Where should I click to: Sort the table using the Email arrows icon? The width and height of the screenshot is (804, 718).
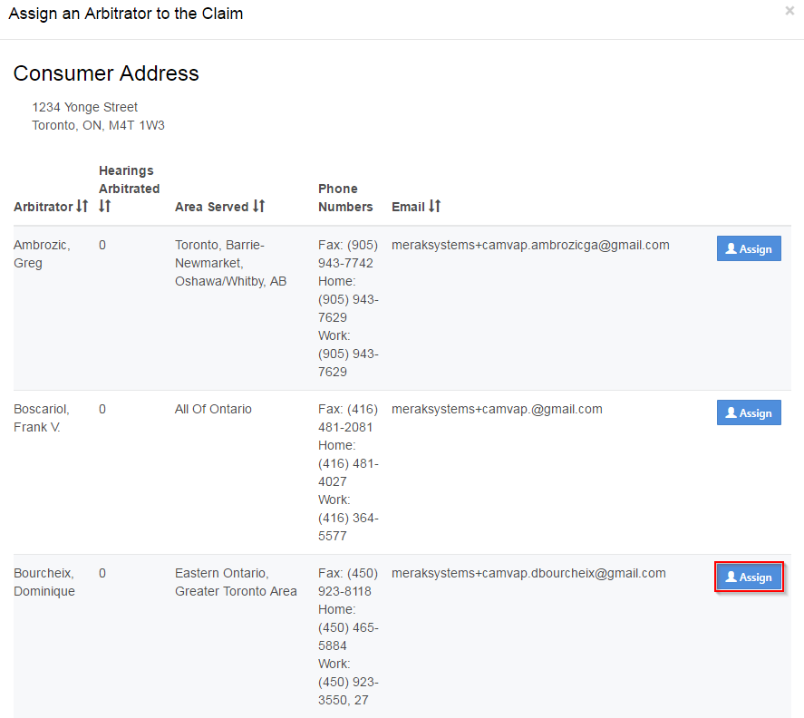[x=434, y=207]
